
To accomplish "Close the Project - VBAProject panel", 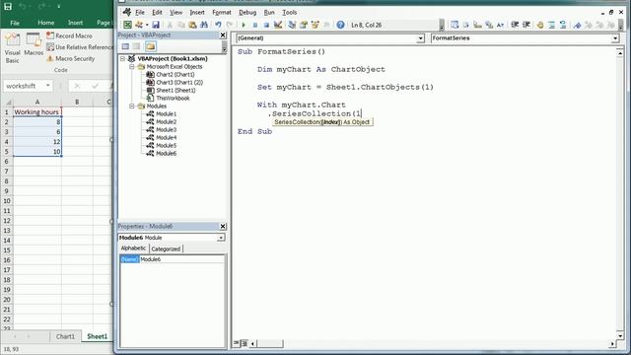I will (223, 35).
